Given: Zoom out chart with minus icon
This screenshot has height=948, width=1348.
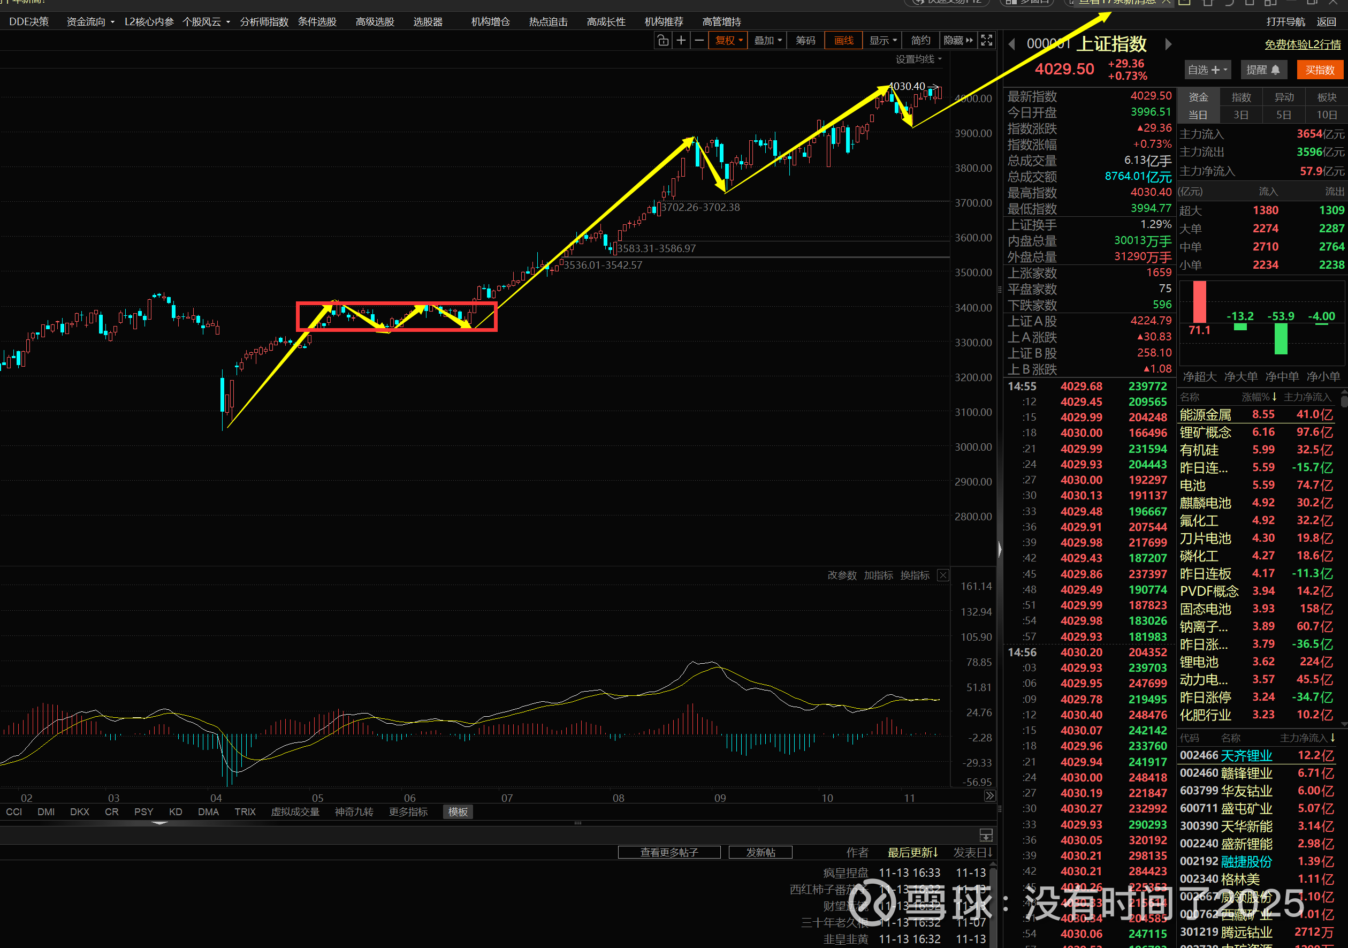Looking at the screenshot, I should (x=699, y=41).
